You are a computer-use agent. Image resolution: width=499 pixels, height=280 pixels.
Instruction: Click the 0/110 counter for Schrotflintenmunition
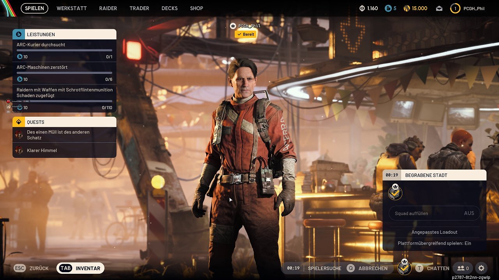tap(107, 107)
